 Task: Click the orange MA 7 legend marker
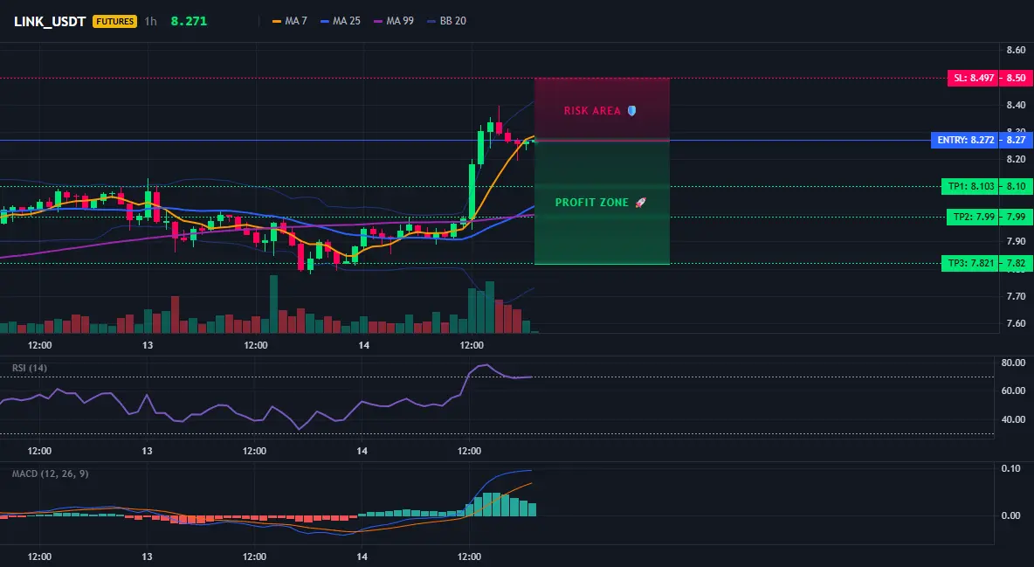[277, 21]
